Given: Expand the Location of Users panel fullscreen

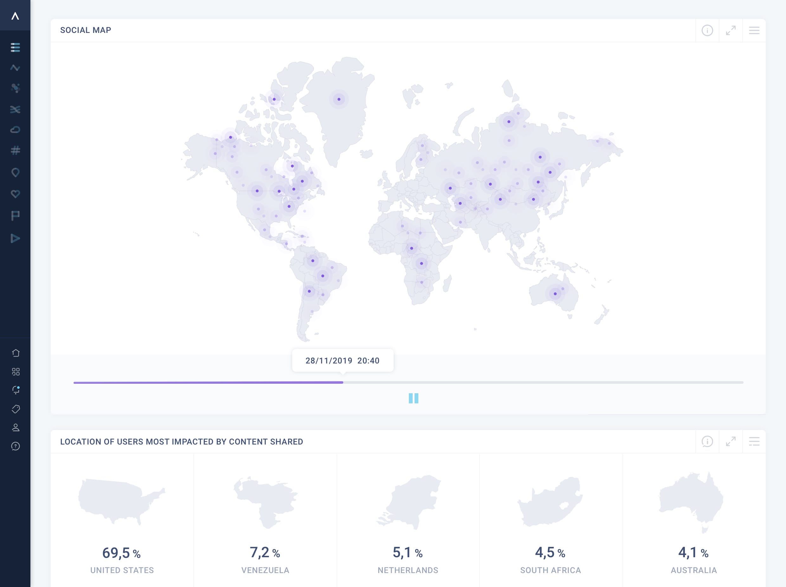Looking at the screenshot, I should [731, 441].
